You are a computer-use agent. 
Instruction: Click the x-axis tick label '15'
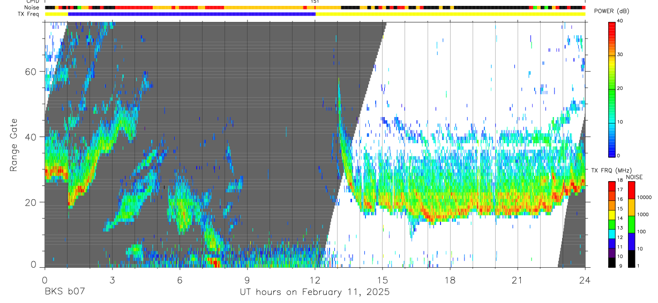pos(383,280)
